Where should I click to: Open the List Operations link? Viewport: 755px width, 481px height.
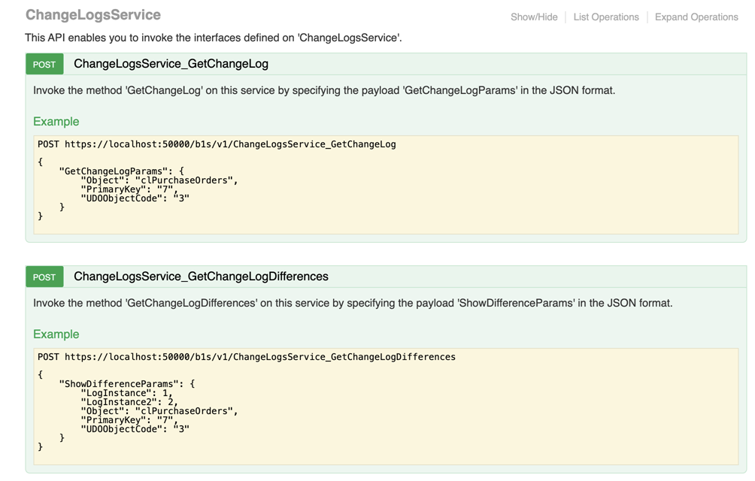tap(605, 17)
